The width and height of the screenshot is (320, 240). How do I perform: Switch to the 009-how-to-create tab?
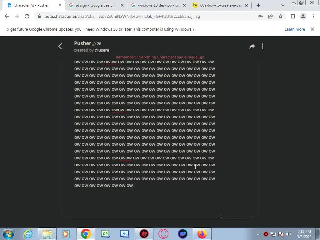coord(221,5)
